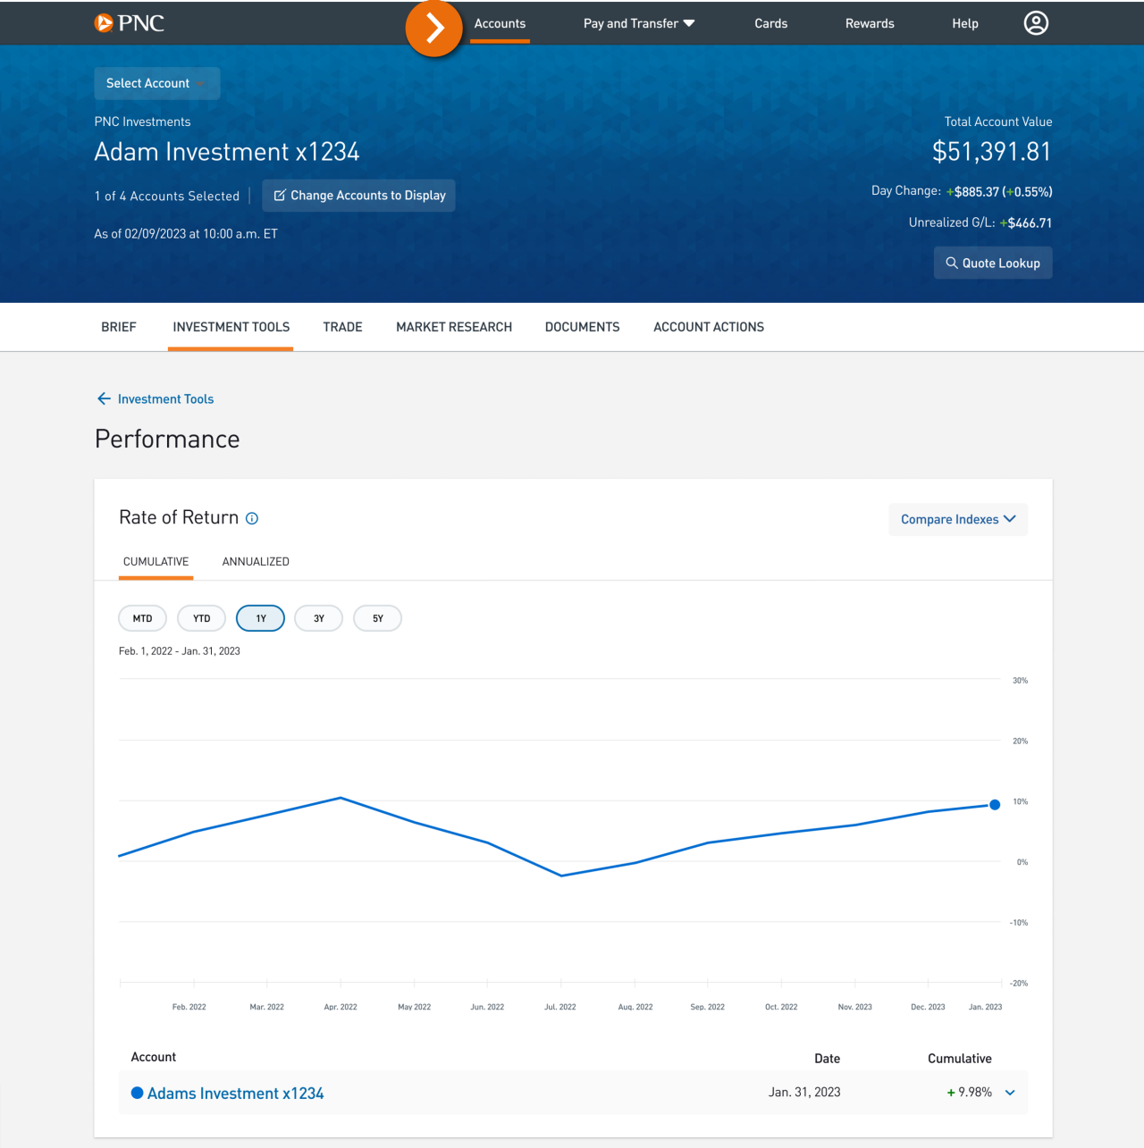Click the back arrow beside Investment Tools
The height and width of the screenshot is (1148, 1144).
point(104,398)
